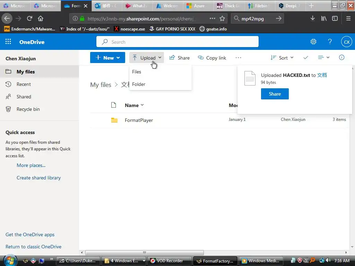Open a new browser tab
This screenshot has height=266, width=355.
pyautogui.click(x=311, y=6)
